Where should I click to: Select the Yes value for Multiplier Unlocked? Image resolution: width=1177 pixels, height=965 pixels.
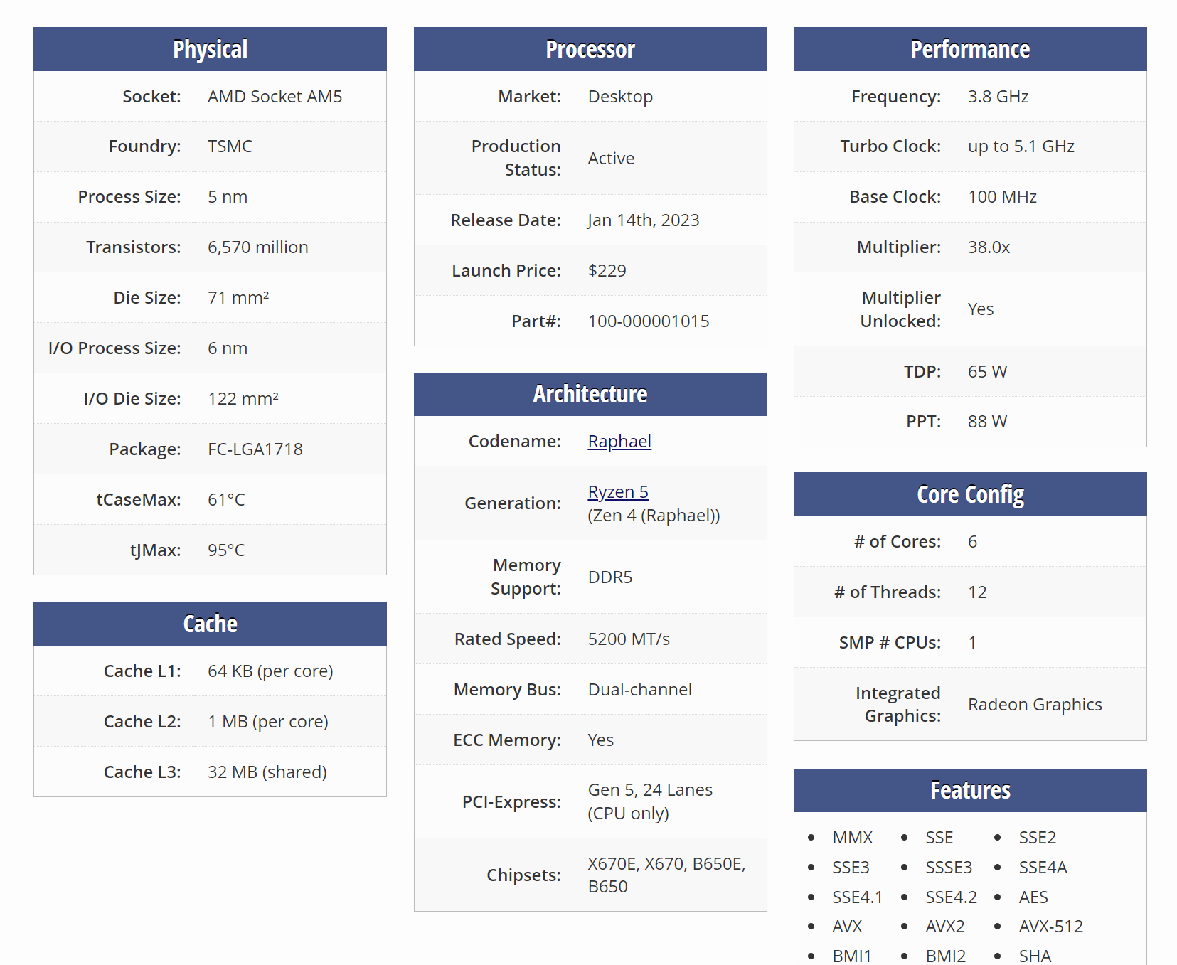(981, 309)
